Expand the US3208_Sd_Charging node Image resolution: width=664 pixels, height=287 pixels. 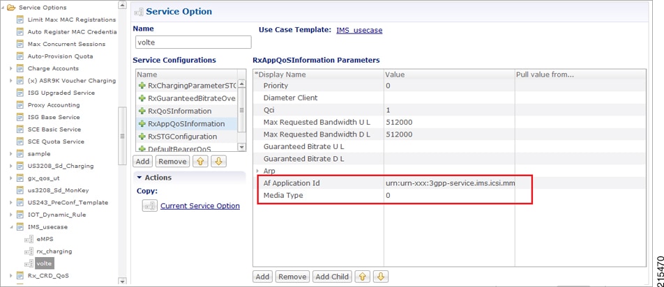pos(10,166)
